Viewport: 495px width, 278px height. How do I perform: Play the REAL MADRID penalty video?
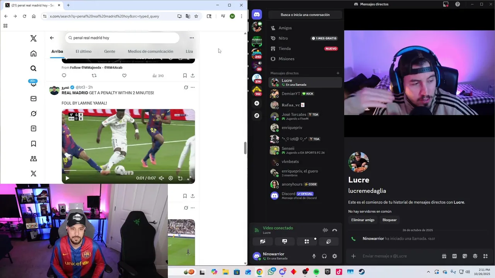pos(67,178)
